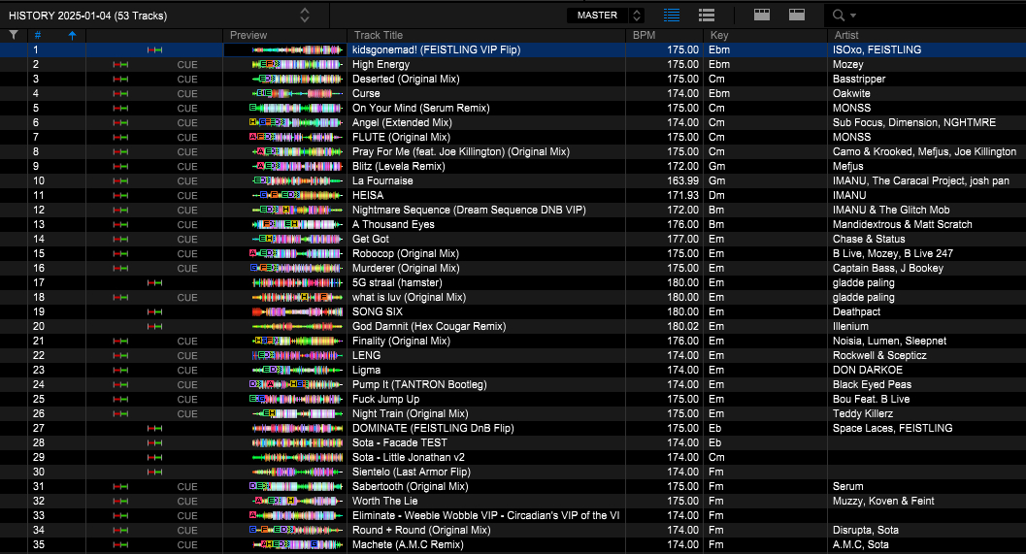Sort by the Artist column header
This screenshot has height=554, width=1026.
click(x=849, y=35)
